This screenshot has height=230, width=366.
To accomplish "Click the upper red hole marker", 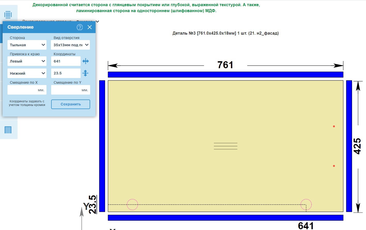I will [334, 126].
